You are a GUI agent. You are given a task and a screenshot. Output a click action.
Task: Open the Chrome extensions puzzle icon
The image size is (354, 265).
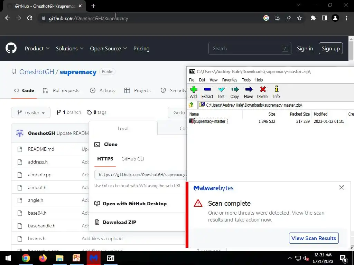(x=313, y=18)
